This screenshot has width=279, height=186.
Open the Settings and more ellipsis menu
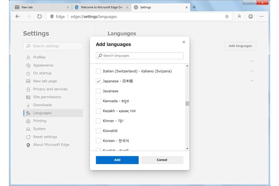261,16
